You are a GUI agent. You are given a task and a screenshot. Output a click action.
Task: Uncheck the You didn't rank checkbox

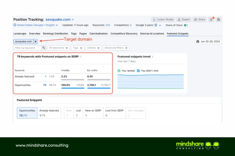(138, 71)
